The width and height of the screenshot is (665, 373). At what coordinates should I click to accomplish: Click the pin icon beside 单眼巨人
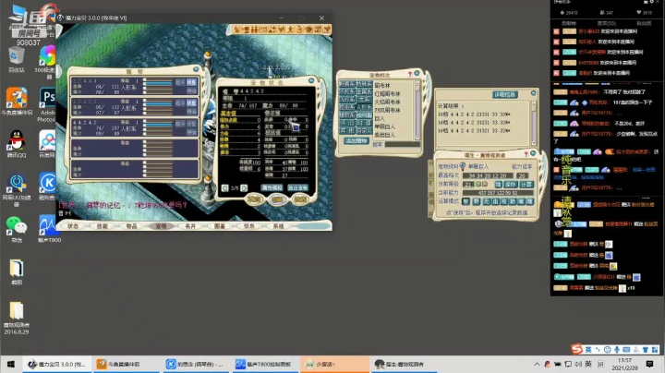tap(463, 166)
